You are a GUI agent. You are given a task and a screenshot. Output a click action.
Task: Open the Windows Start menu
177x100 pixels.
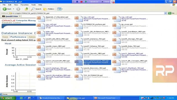tap(8, 98)
